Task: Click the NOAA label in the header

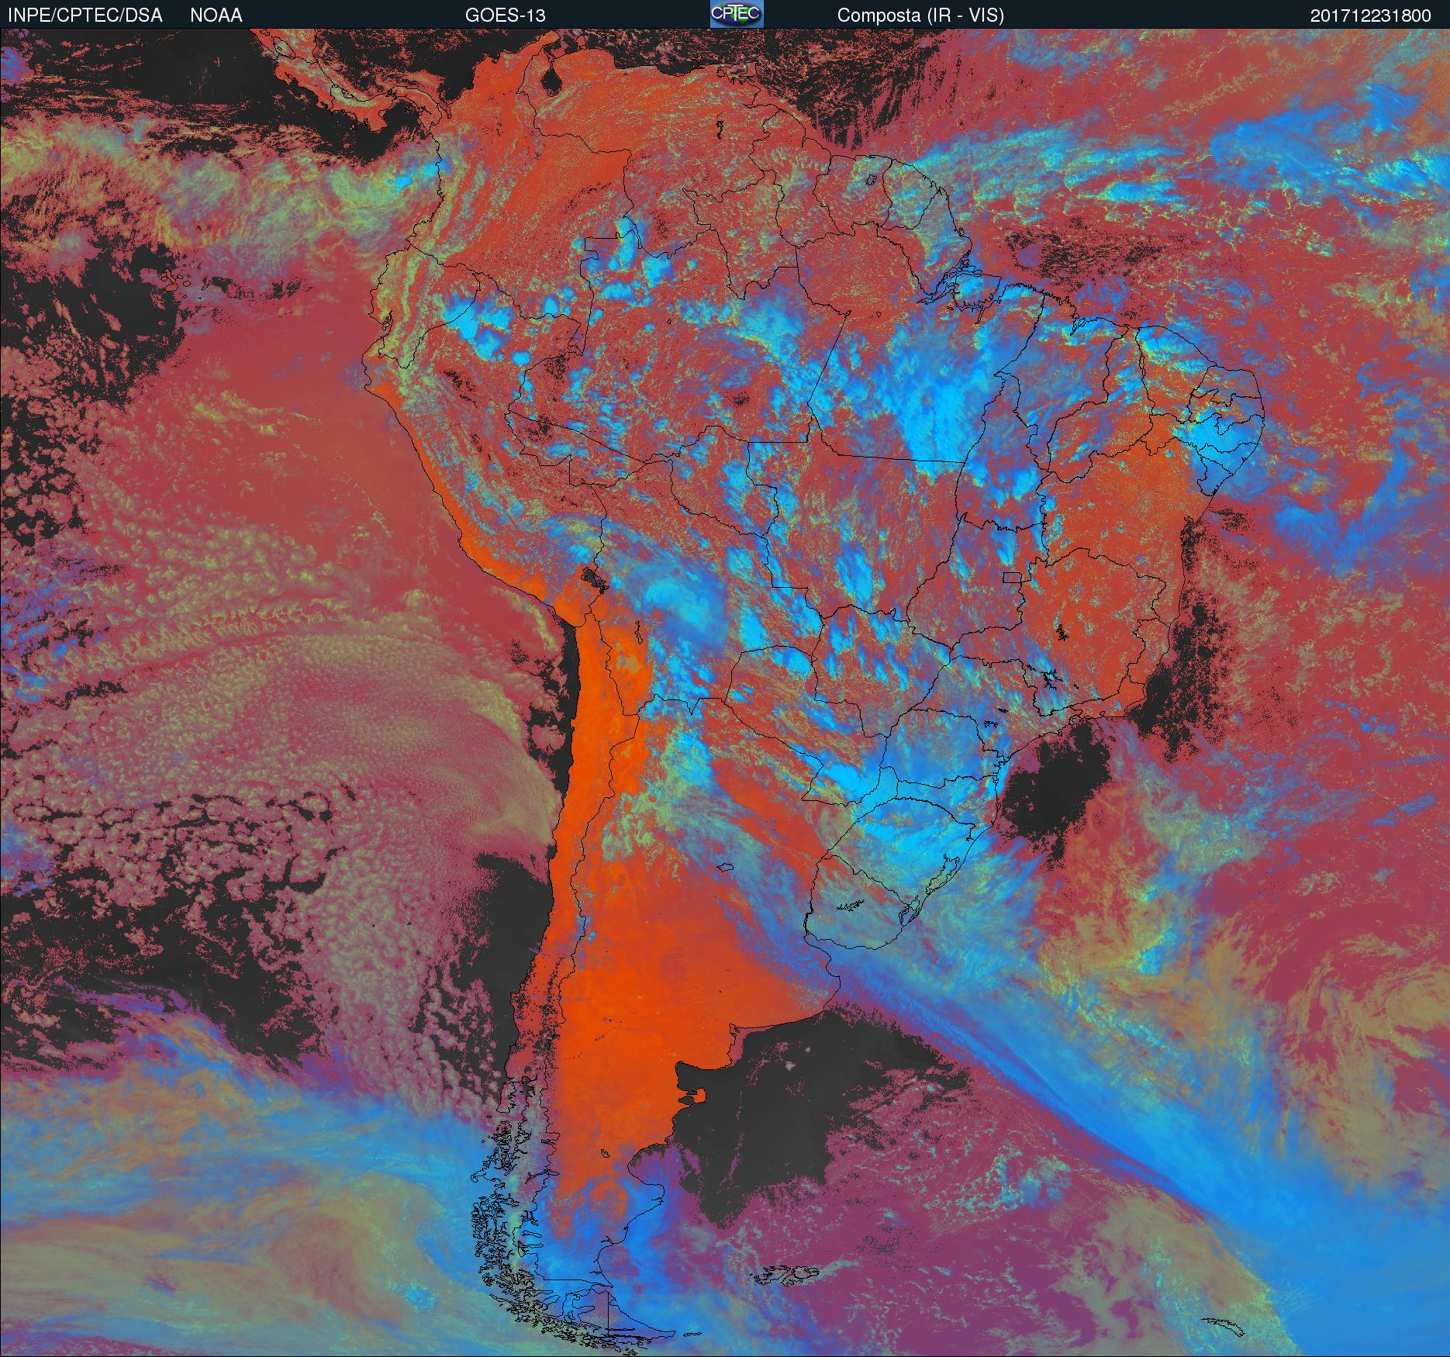Action: pos(216,16)
